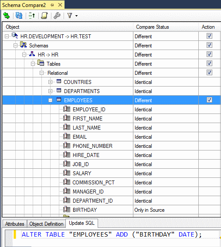Viewport: 221px width, 247px height.
Task: Click the JOB_ID column icon
Action: 67,164
